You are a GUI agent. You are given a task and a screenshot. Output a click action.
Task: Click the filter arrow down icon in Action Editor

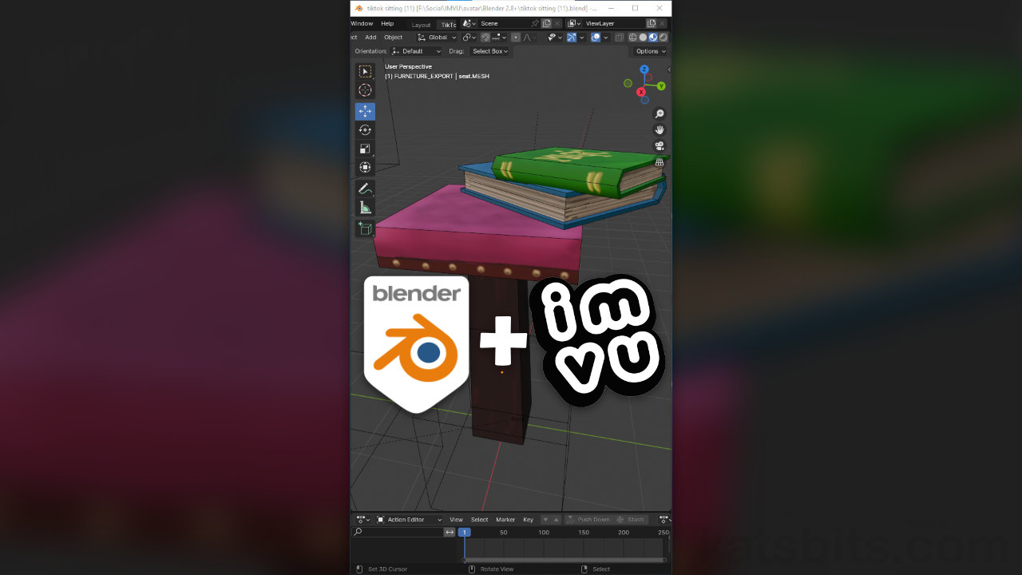(x=545, y=520)
